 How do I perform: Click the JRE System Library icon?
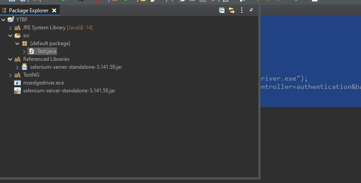pos(17,28)
